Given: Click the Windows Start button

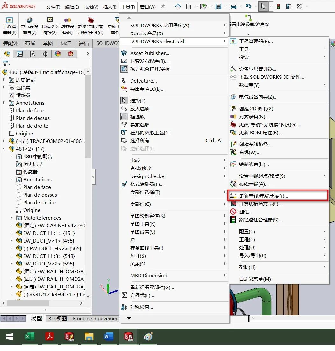Looking at the screenshot, I should 9,336.
